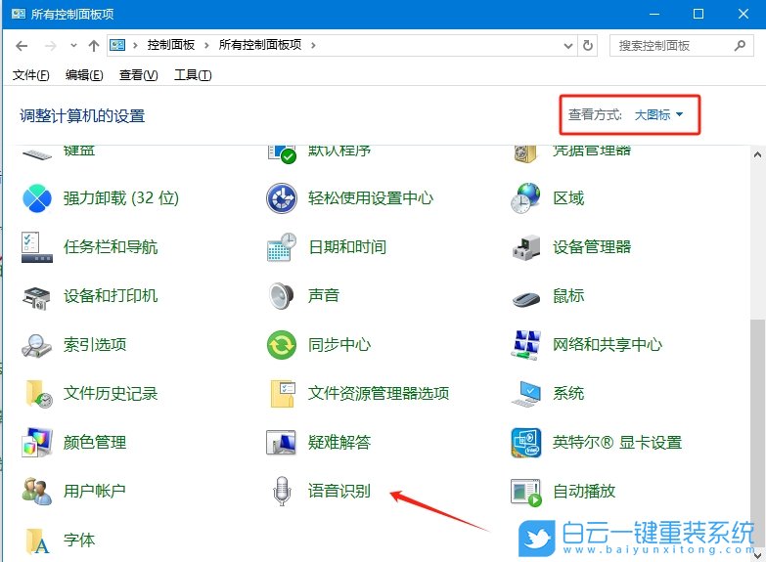Viewport: 766px width, 562px height.
Task: Open the 英特尔® 显卡设置 icon
Action: coord(525,443)
